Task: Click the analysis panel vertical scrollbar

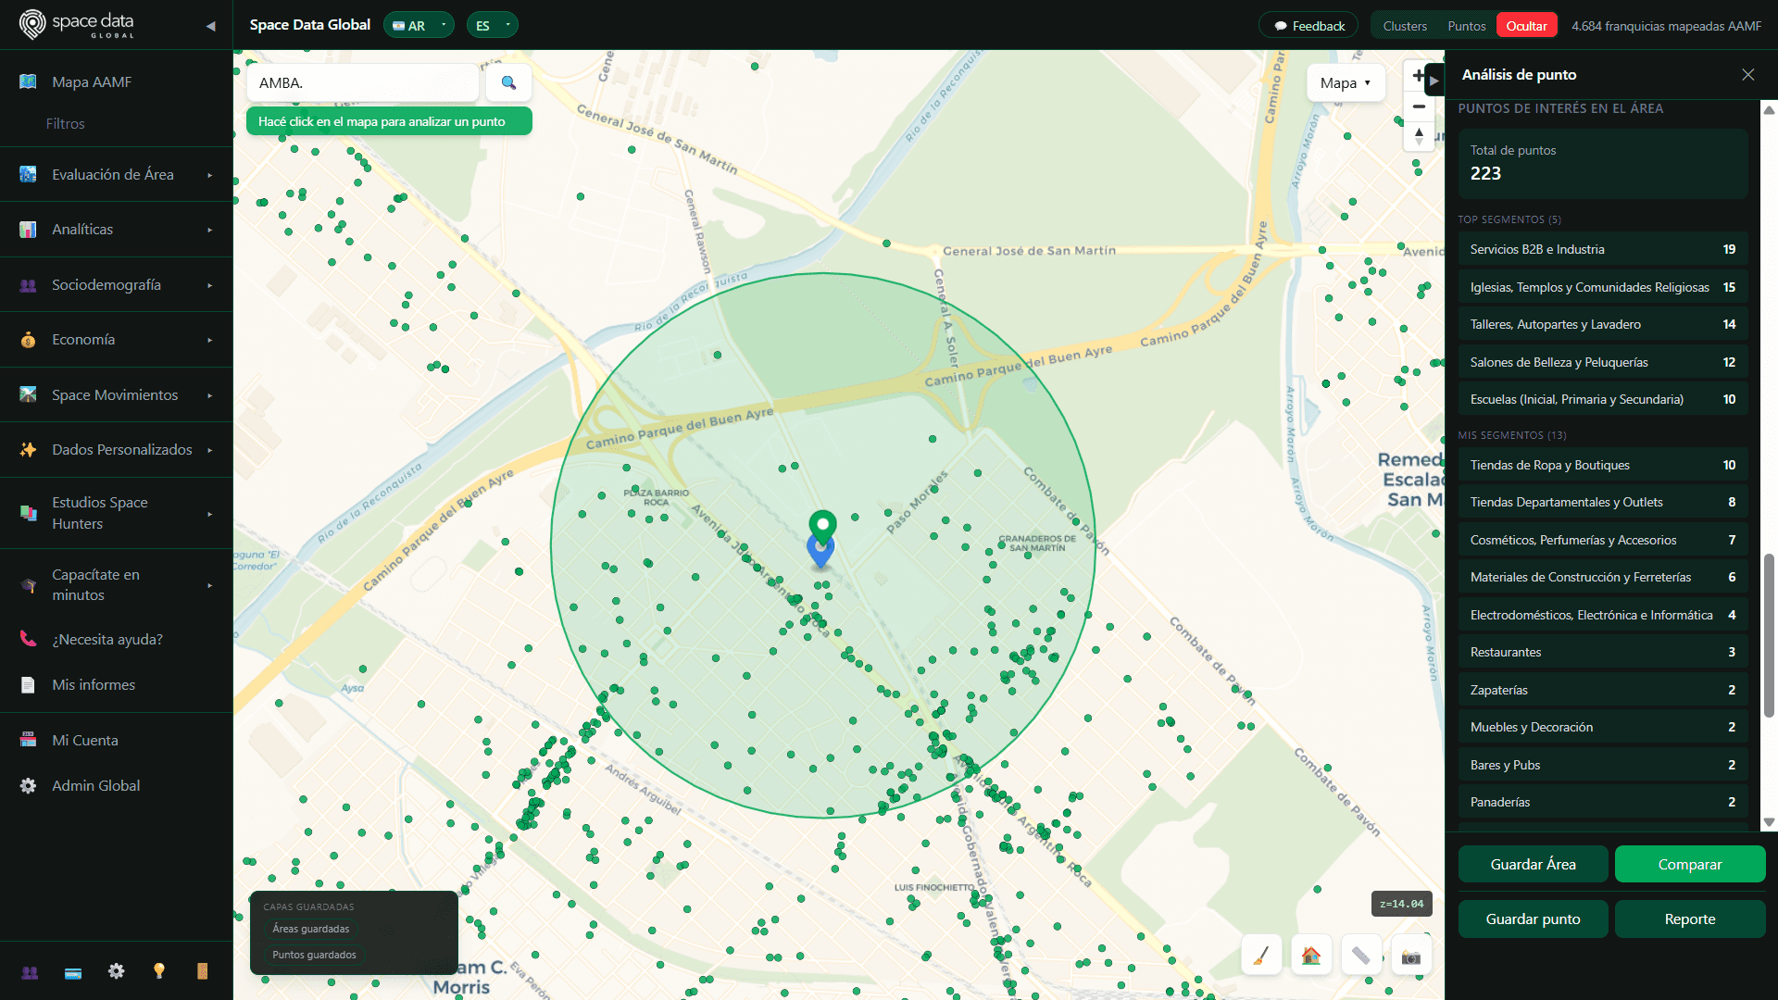Action: point(1769,635)
